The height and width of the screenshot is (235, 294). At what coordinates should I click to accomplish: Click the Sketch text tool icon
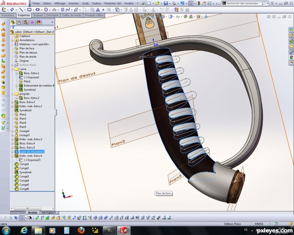98,10
